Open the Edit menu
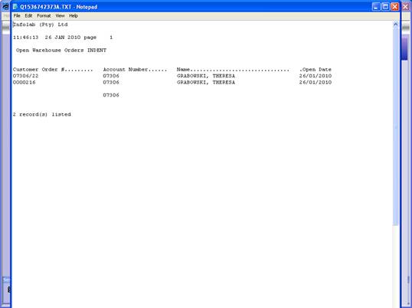Viewport: 412px width, 308px height. point(28,16)
